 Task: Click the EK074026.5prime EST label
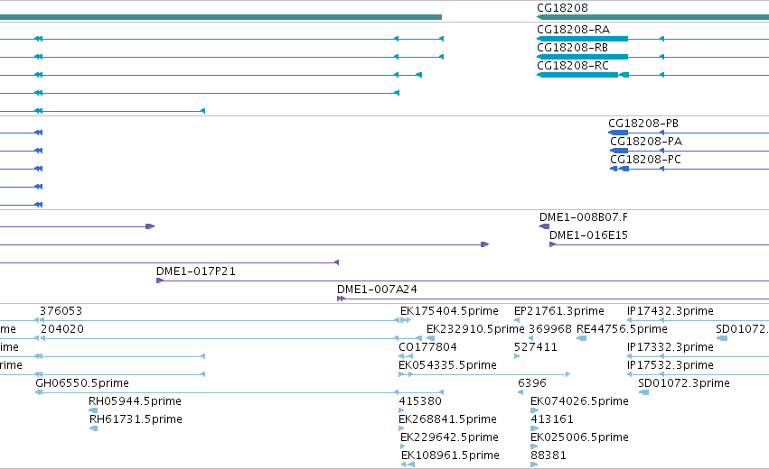click(x=579, y=401)
